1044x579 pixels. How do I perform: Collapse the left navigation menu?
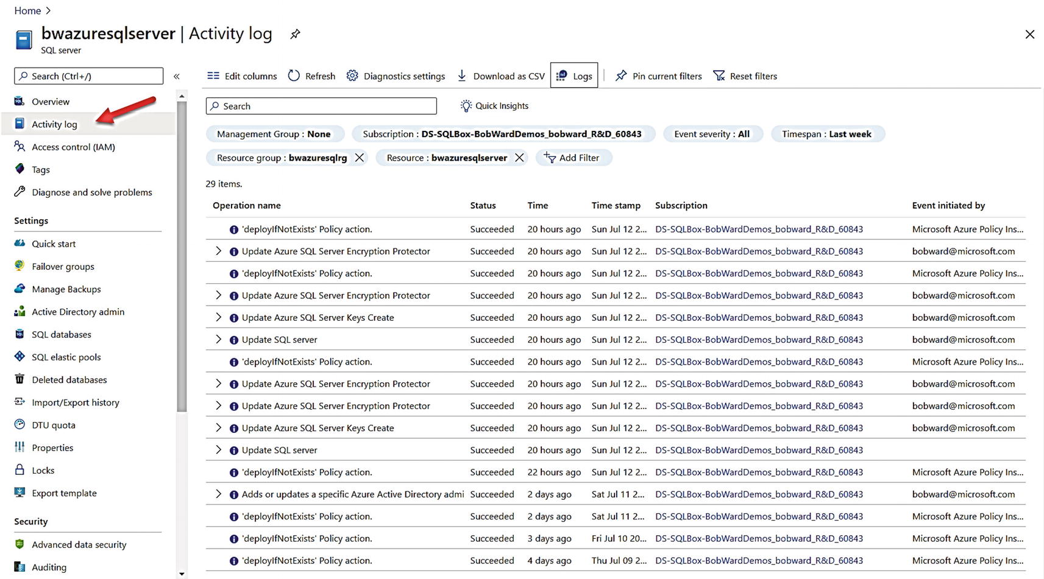[x=177, y=76]
